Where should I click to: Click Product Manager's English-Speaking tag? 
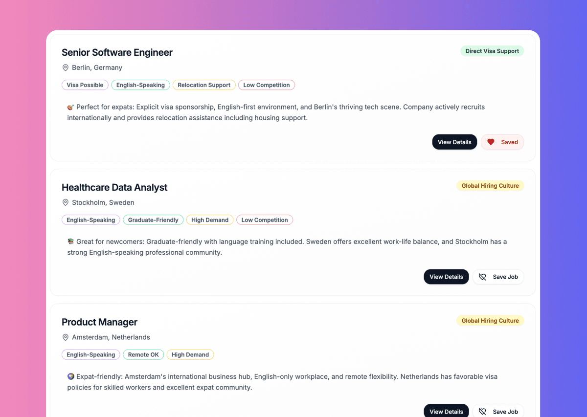point(91,355)
